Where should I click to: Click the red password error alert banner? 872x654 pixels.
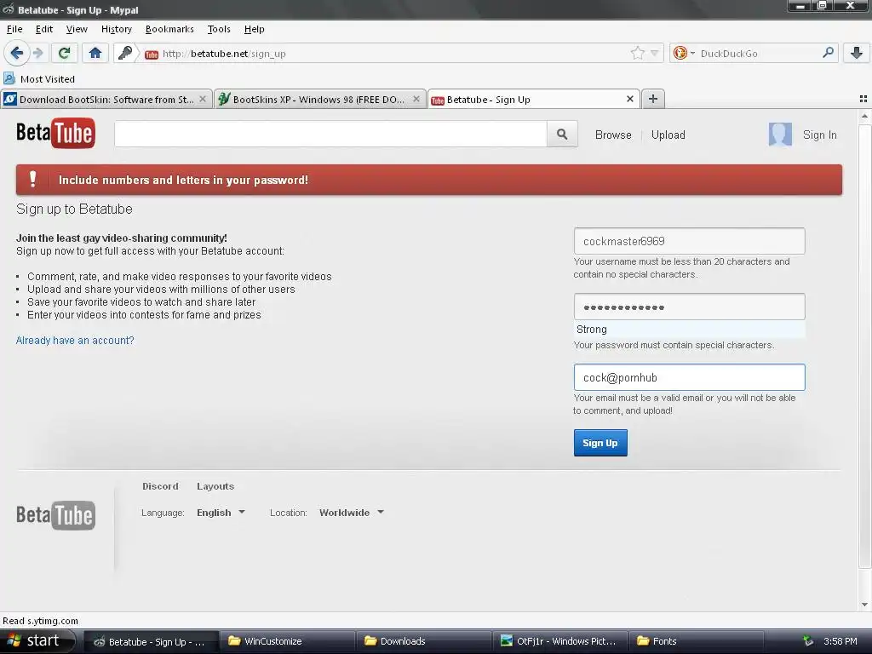coord(429,180)
